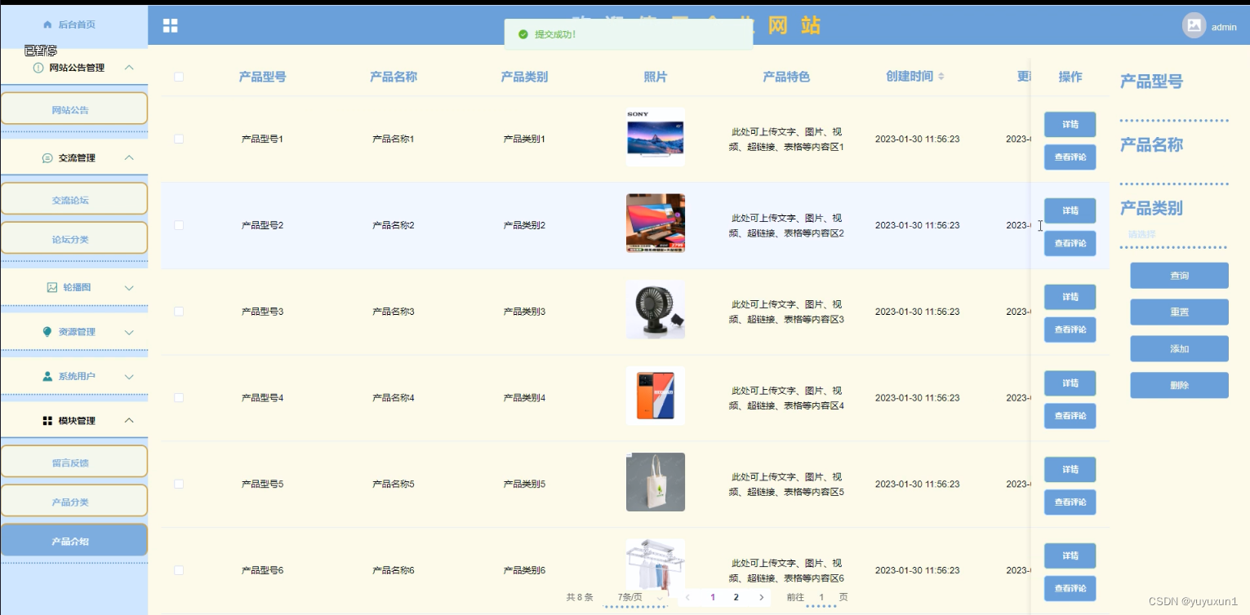This screenshot has height=615, width=1250.
Task: Open the tote bag photo for 产品名称5
Action: coord(656,482)
